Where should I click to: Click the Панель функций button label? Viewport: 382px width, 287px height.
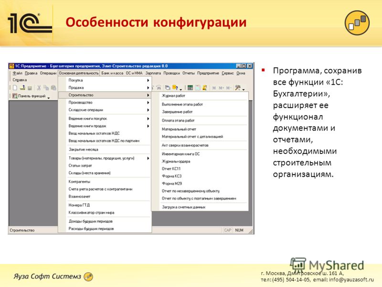pos(32,96)
